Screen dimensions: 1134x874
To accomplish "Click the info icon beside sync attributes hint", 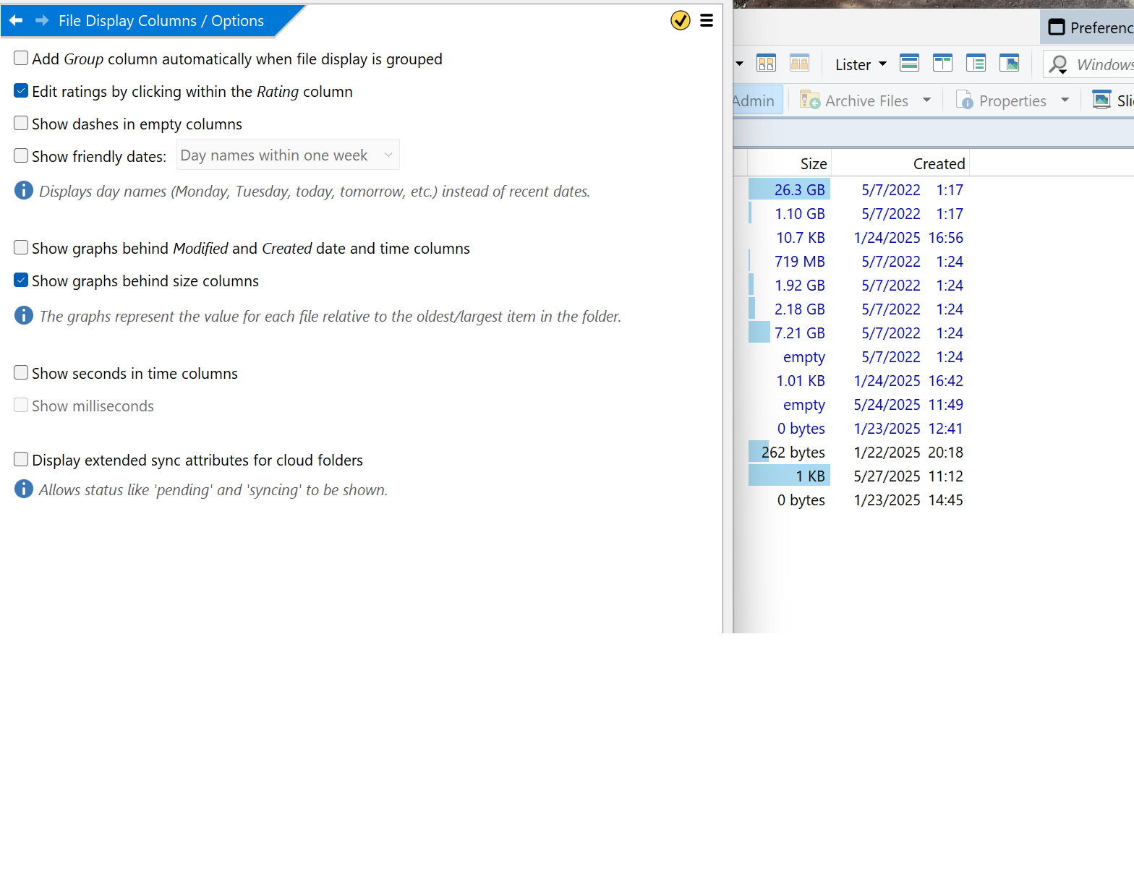I will (x=24, y=489).
